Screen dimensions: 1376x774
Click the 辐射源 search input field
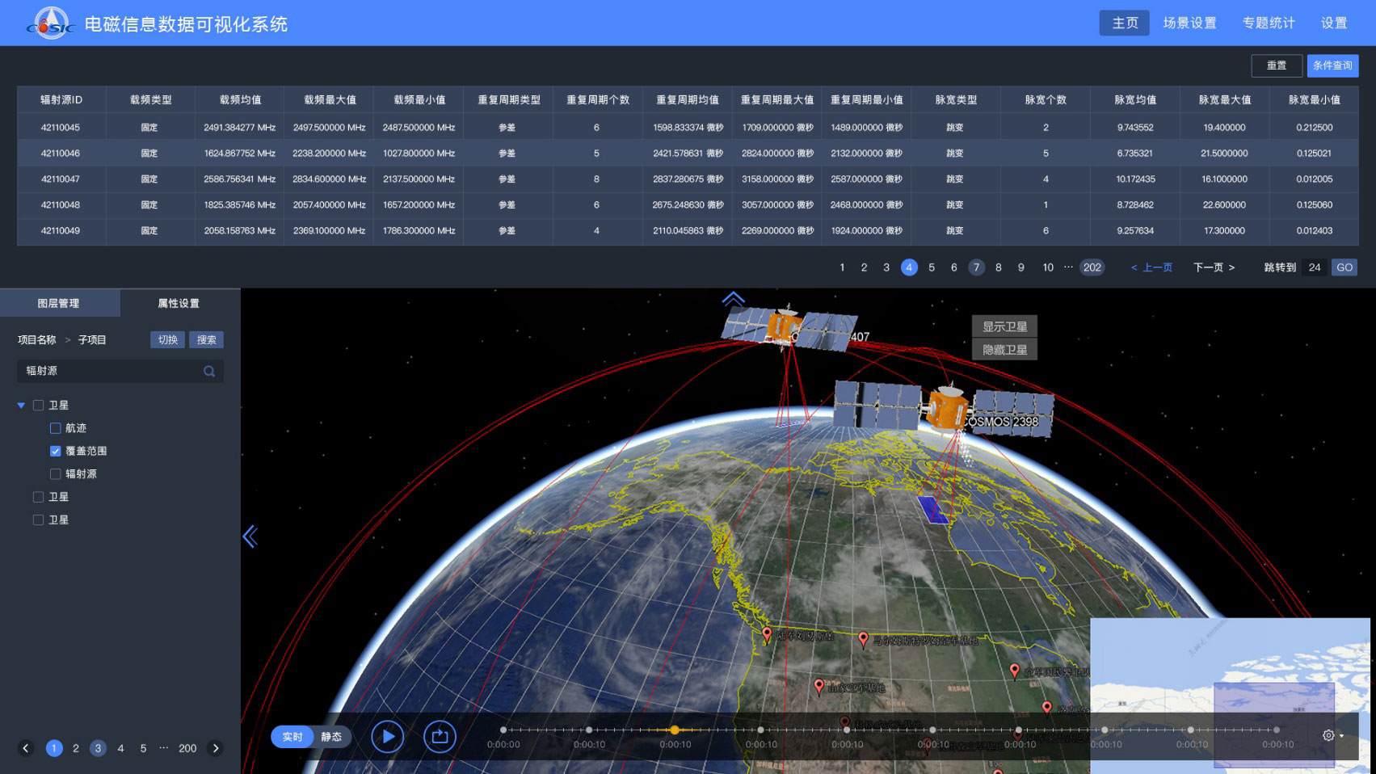coord(120,371)
